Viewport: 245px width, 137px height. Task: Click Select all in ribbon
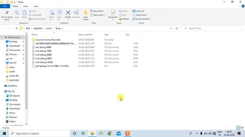point(138,11)
